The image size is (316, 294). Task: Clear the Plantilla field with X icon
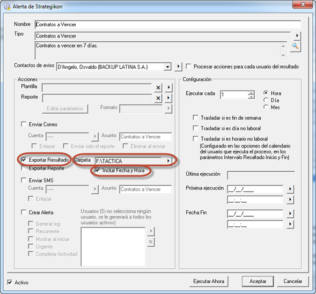(x=158, y=87)
